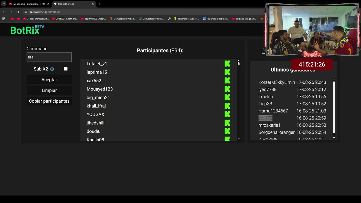Viewport: 361px width, 203px height.
Task: Select participant YOUGAX
Action: 95,114
